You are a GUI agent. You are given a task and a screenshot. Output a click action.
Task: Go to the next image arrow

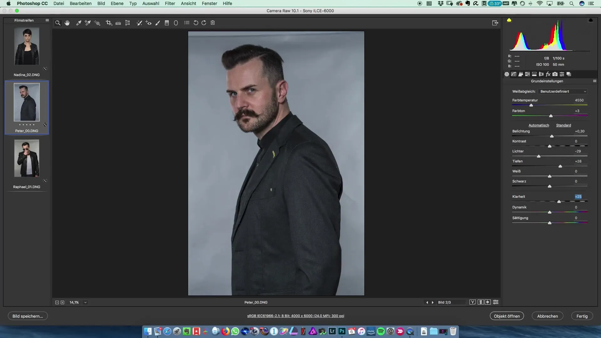pyautogui.click(x=433, y=303)
